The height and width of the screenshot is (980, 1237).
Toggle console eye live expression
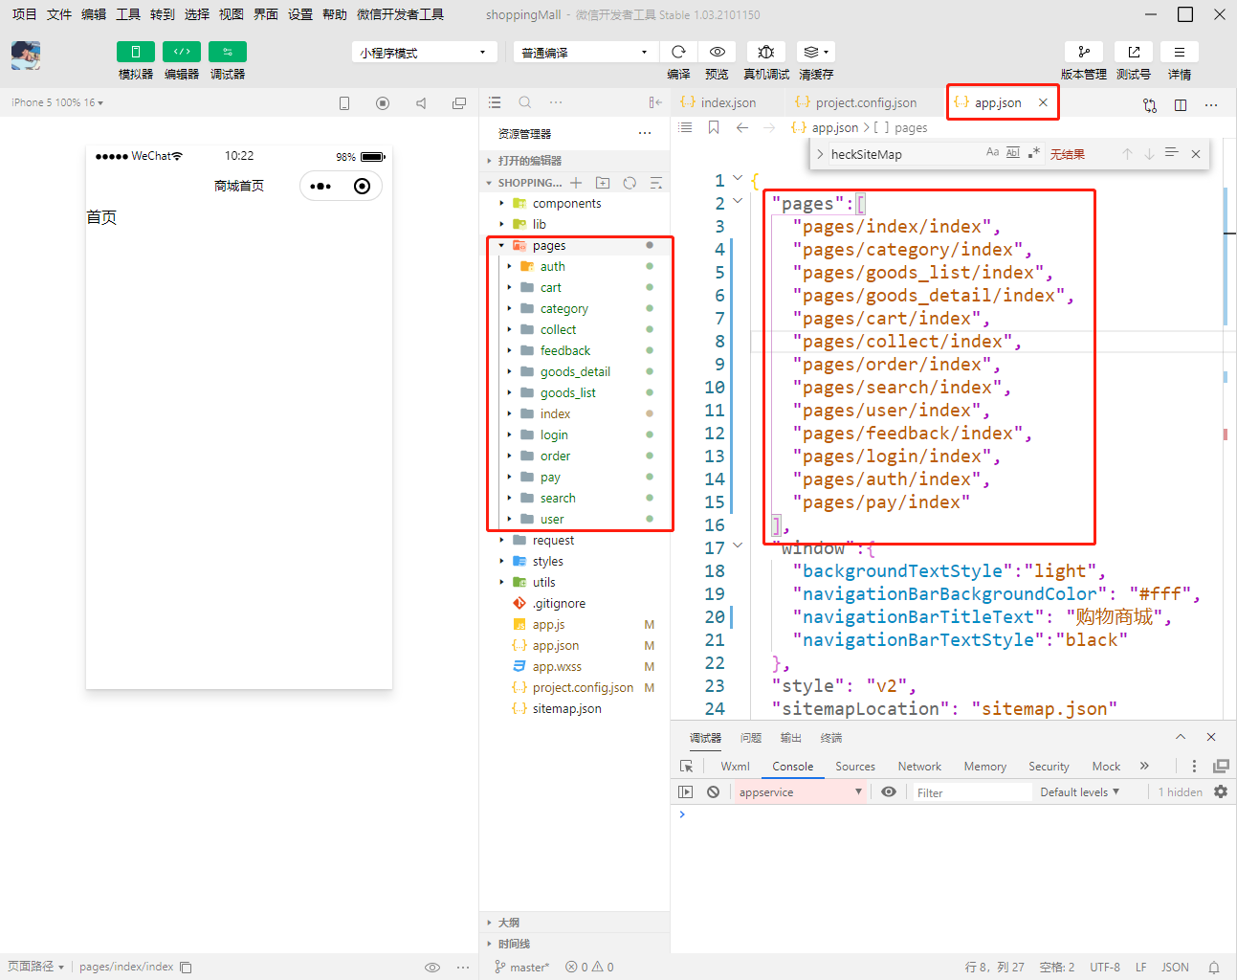point(889,791)
